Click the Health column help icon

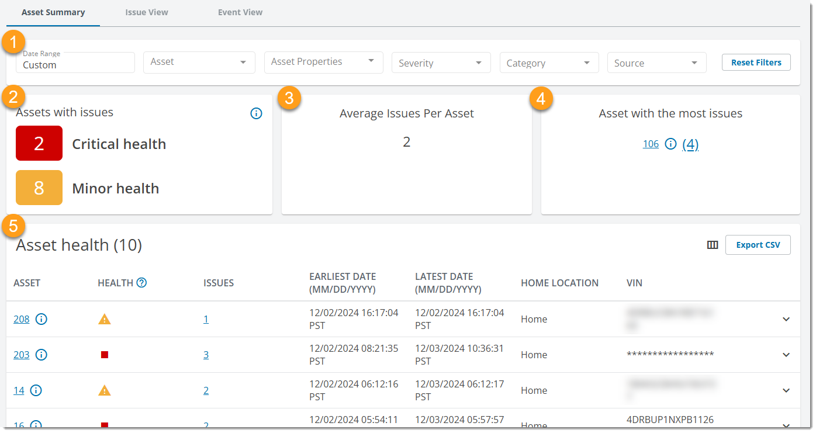click(141, 283)
